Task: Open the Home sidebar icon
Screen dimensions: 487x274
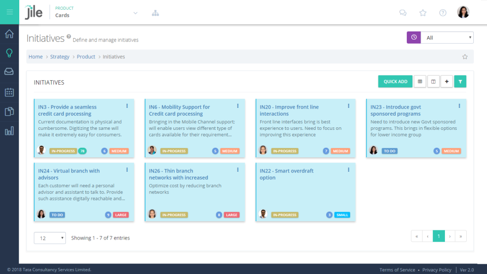Action: pos(9,33)
